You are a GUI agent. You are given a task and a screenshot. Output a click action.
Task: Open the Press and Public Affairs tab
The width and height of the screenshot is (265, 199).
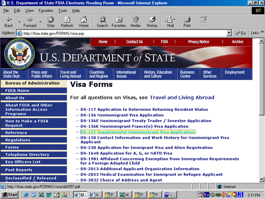42,74
